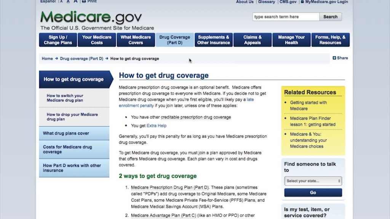
Task: Open the Glossary link
Action: point(266,2)
